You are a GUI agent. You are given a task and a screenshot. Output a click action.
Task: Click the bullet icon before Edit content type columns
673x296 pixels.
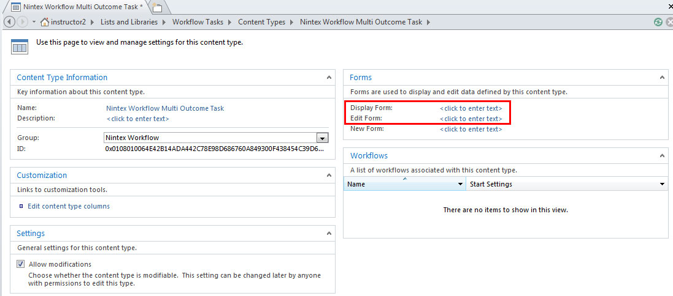pyautogui.click(x=21, y=206)
